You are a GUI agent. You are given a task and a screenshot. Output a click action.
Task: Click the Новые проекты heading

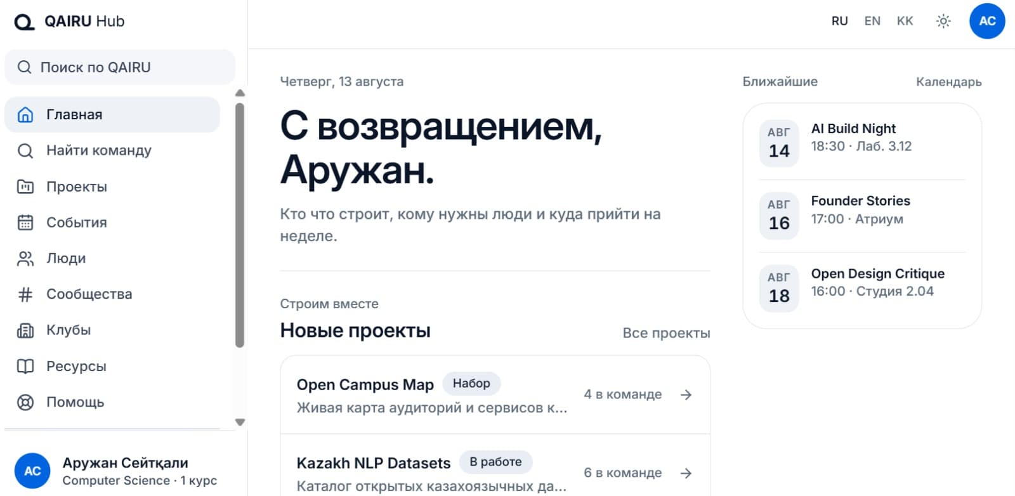[x=355, y=330]
